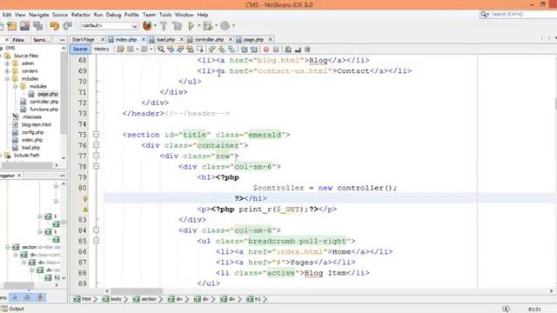This screenshot has width=557, height=313.
Task: Click the Build Project hammer icon
Action: click(164, 25)
